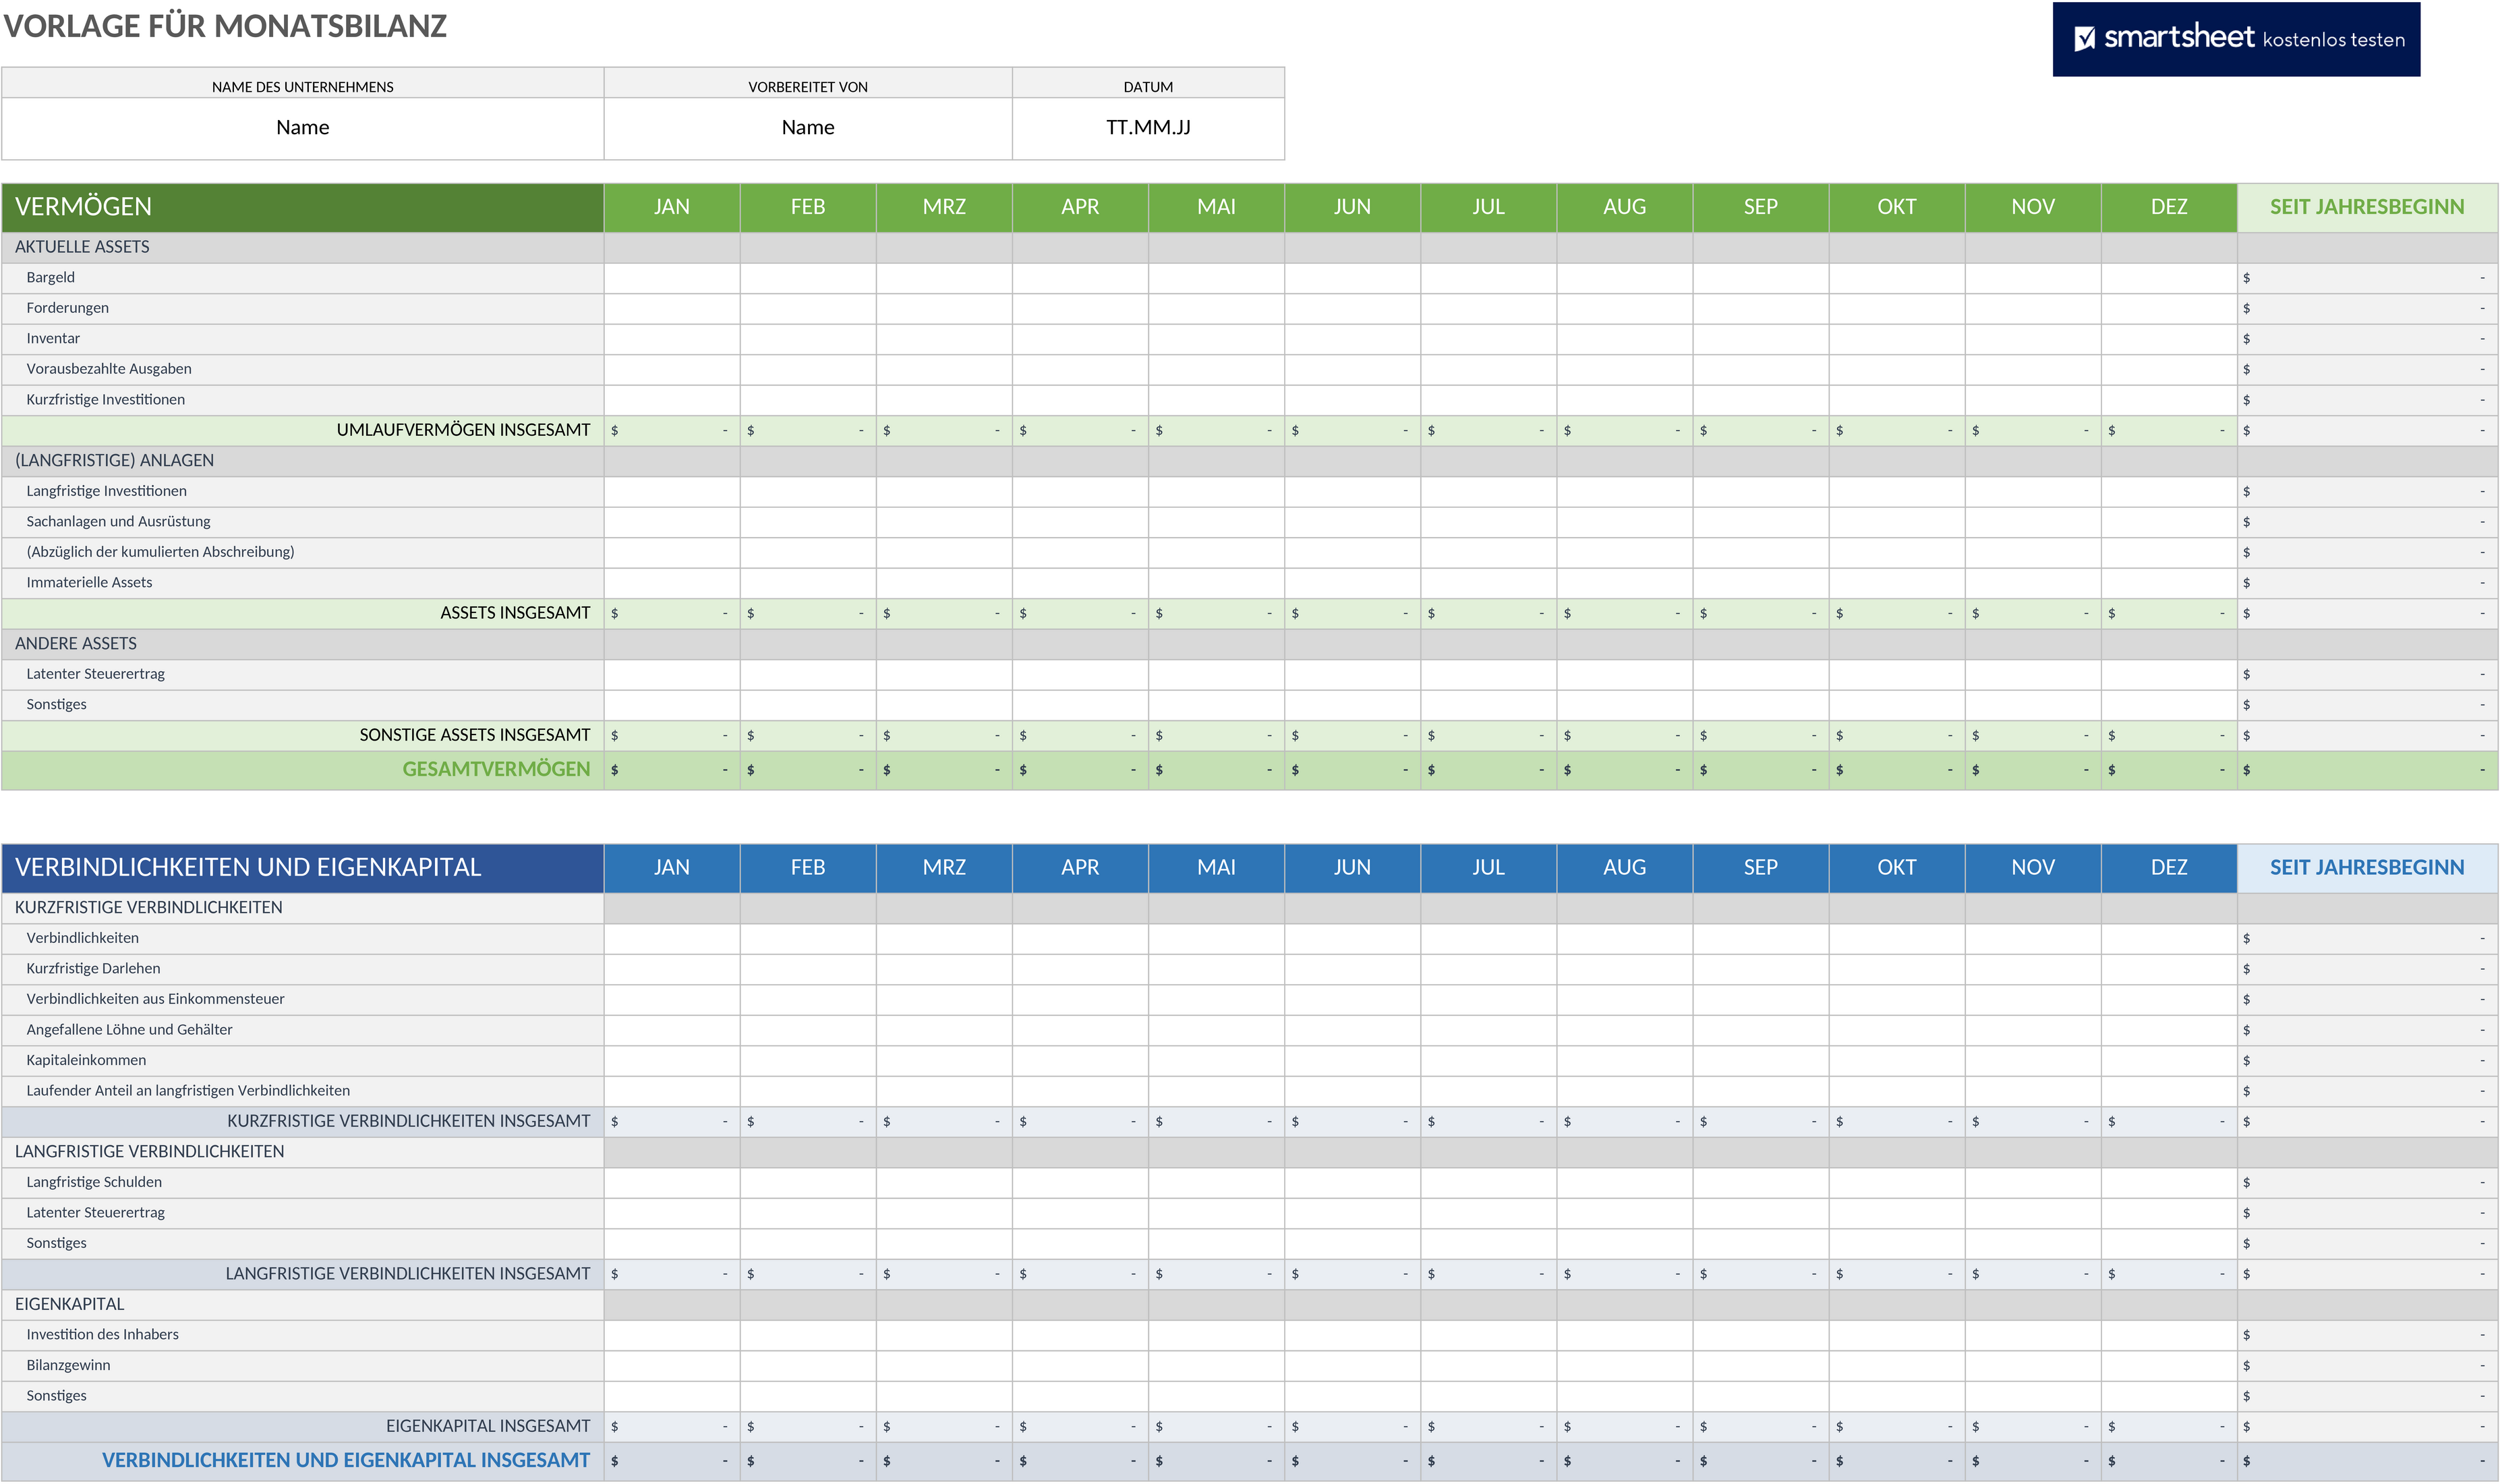
Task: Select the JUN column header in VERMÖGEN table
Action: point(1351,207)
